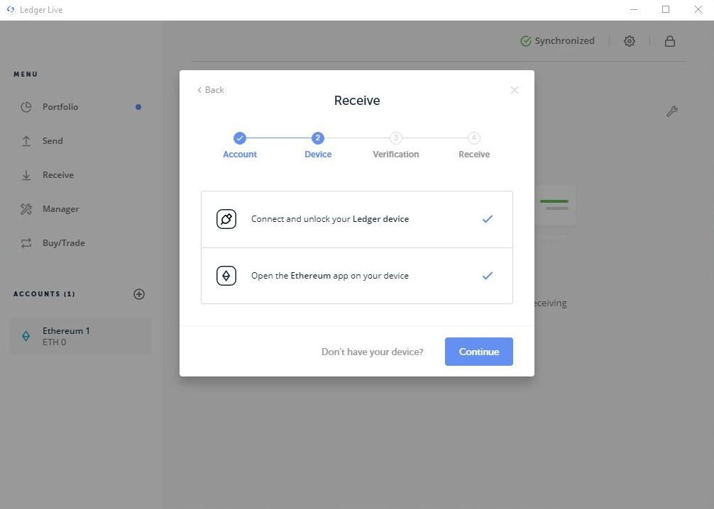714x509 pixels.
Task: Open Portfolio from the sidebar menu
Action: pos(60,107)
